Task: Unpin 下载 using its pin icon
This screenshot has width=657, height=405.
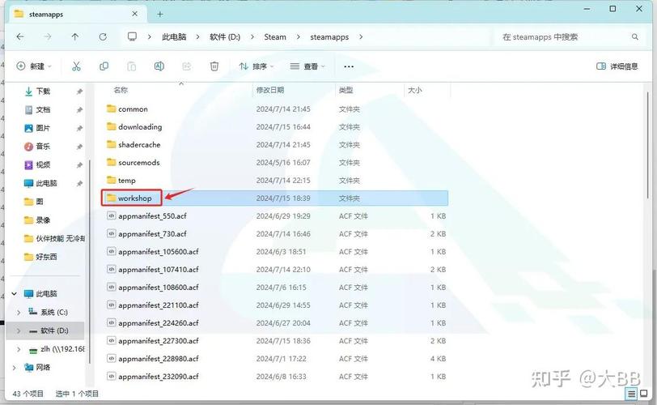Action: [79, 92]
